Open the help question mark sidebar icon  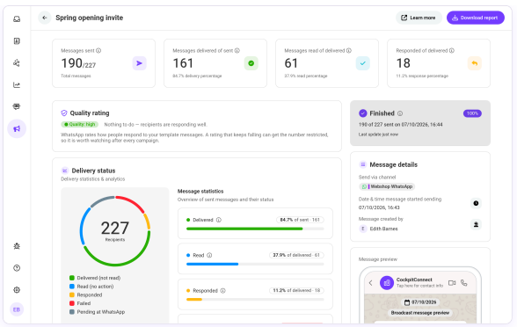point(17,268)
